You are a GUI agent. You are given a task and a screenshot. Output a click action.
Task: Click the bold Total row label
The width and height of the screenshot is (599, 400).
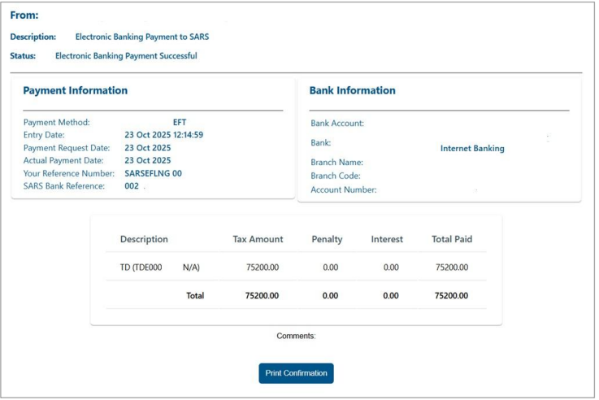coord(195,296)
